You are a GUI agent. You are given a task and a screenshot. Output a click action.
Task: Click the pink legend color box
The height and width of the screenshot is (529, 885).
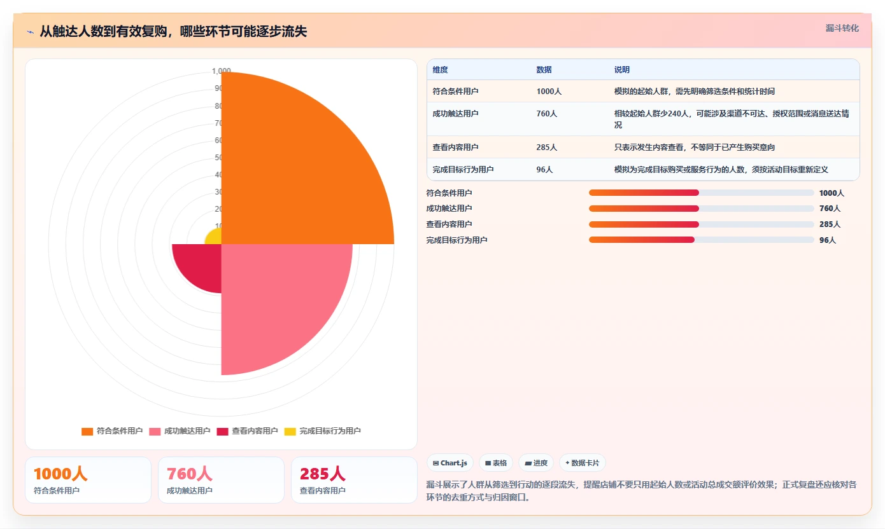click(x=155, y=431)
